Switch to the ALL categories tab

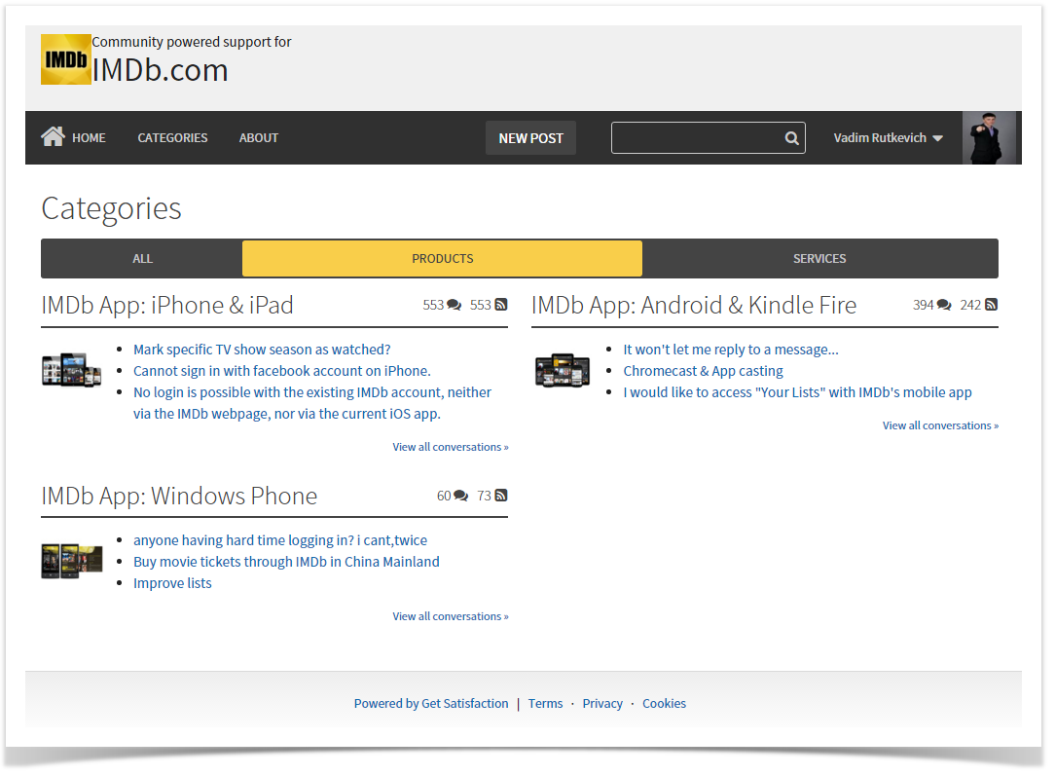point(142,259)
